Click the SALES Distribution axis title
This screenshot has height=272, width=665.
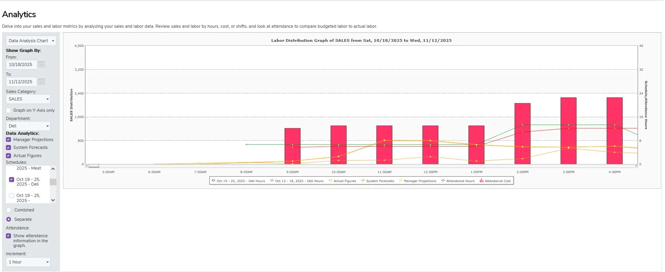[x=71, y=105]
